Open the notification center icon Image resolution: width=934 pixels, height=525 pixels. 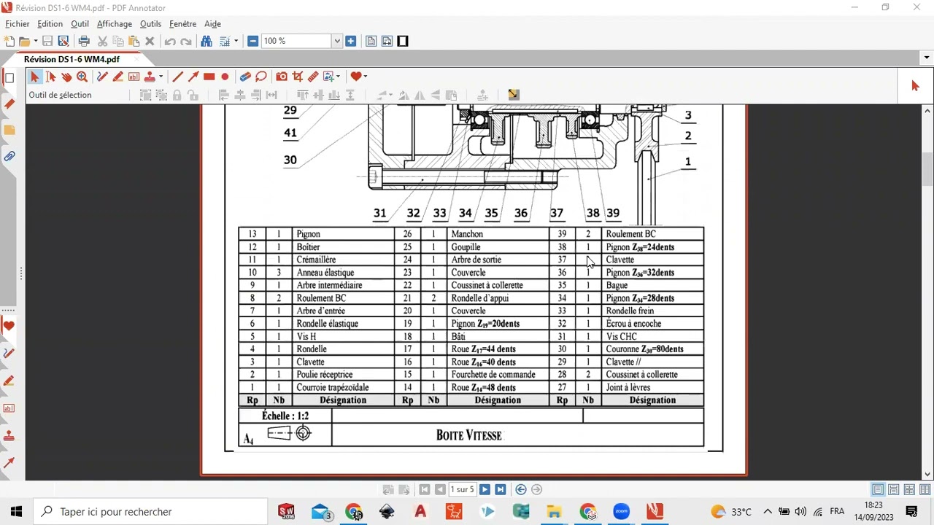click(911, 512)
